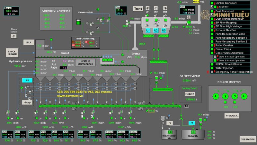Open the U2 filter chamber selector
This screenshot has height=145, width=257.
156,30
